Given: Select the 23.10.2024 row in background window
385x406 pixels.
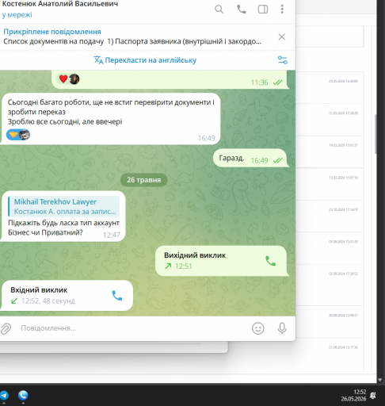Looking at the screenshot, I should click(x=330, y=216).
